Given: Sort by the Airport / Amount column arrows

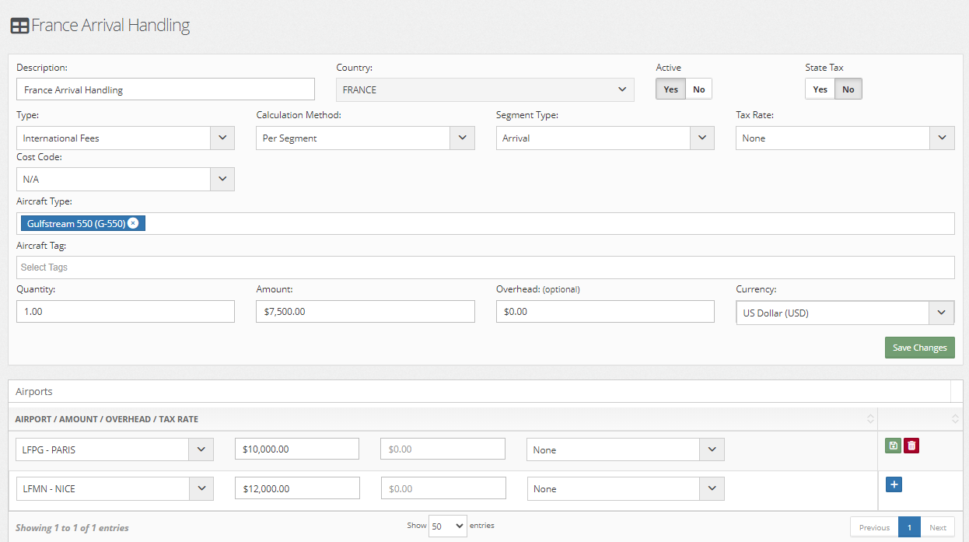Looking at the screenshot, I should point(870,419).
